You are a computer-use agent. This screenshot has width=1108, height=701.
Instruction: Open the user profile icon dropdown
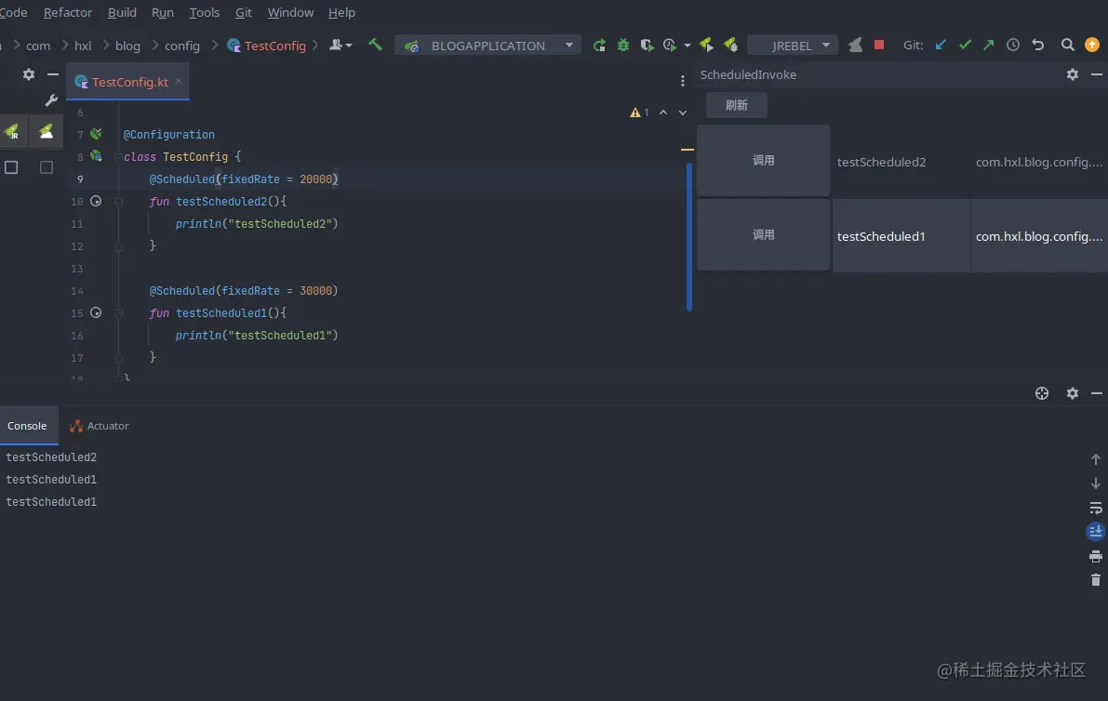point(340,46)
